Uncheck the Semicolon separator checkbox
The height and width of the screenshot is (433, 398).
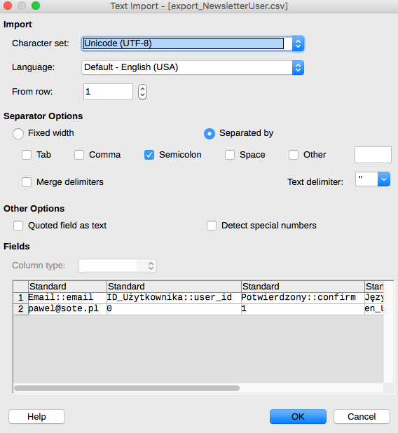pos(149,155)
